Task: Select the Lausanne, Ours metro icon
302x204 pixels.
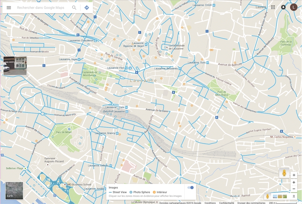Action: 207,63
